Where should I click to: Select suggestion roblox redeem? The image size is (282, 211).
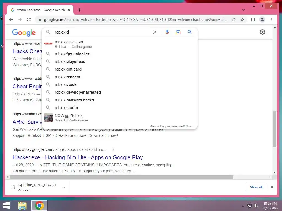[x=120, y=77]
